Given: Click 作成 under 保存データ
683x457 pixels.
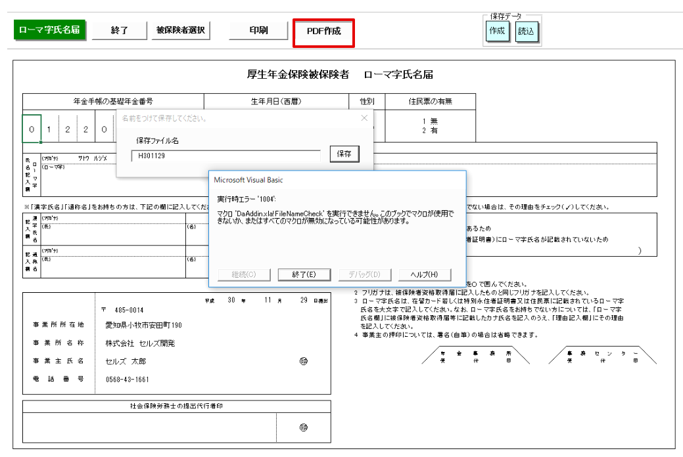Looking at the screenshot, I should [497, 31].
